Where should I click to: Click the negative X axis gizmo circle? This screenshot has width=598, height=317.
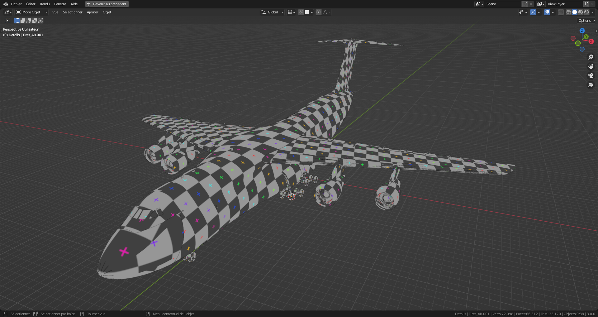pyautogui.click(x=573, y=38)
